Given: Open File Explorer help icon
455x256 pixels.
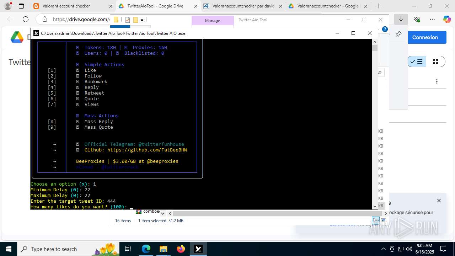Looking at the screenshot, I should pos(385,29).
